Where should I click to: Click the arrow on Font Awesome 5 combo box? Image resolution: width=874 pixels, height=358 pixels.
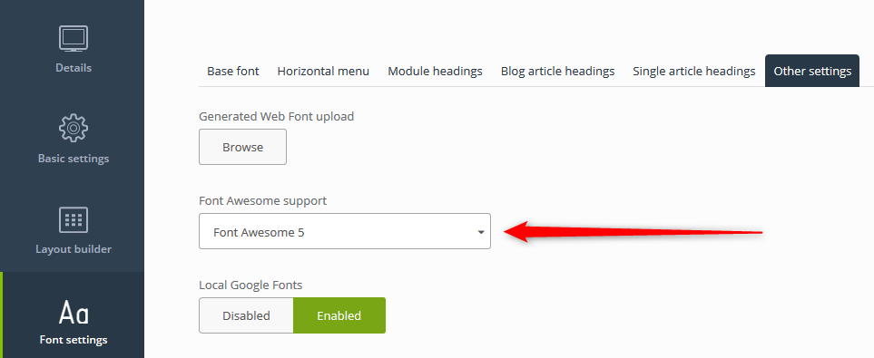pos(480,232)
